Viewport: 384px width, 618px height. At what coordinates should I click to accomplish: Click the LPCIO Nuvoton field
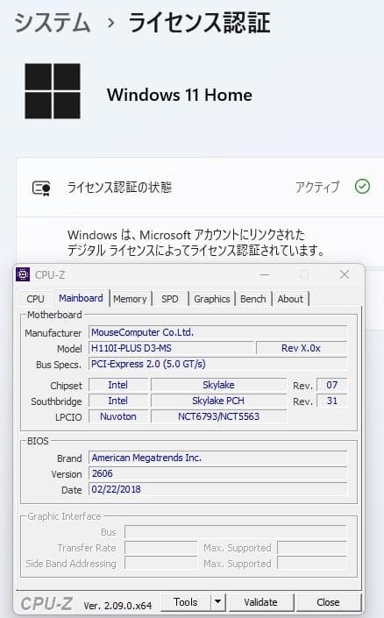tap(118, 416)
